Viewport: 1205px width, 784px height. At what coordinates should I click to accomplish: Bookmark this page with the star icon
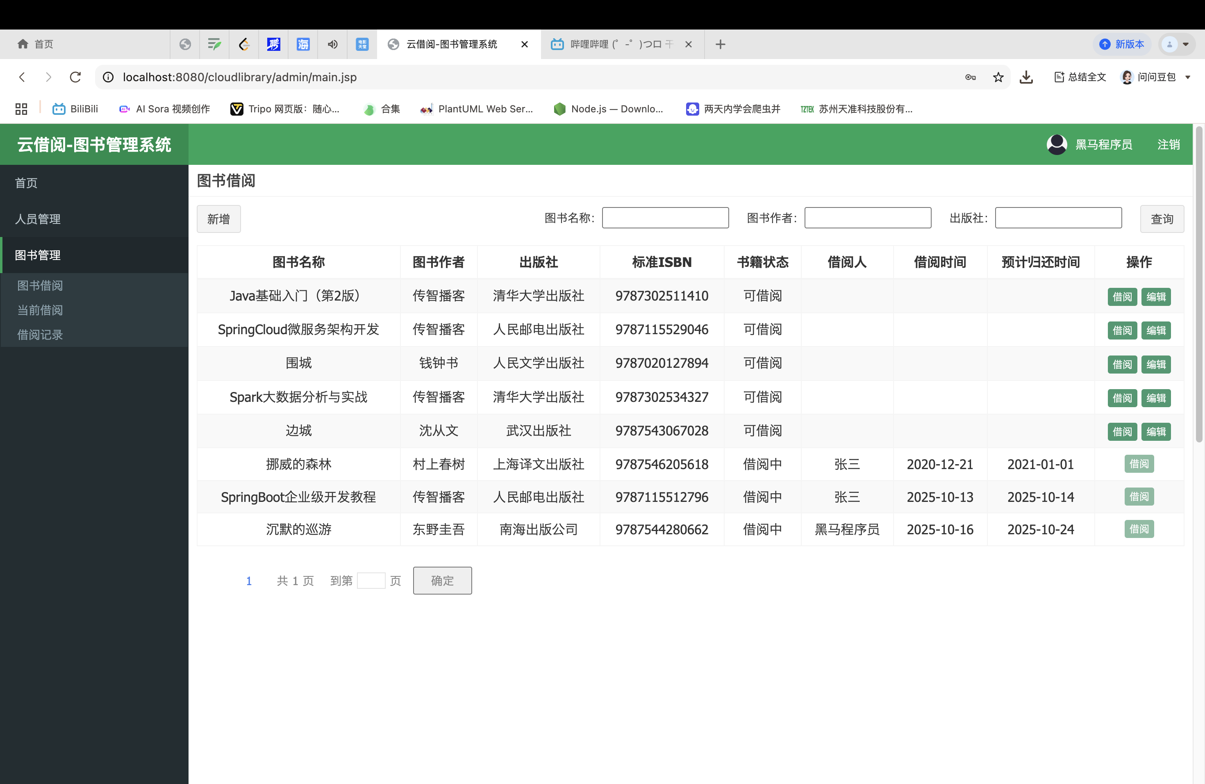click(x=998, y=77)
